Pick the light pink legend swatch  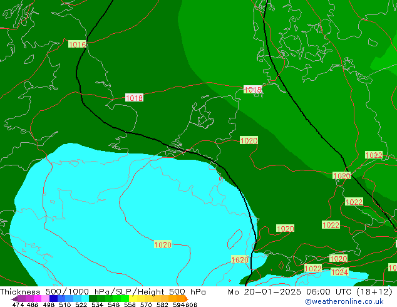pyautogui.click(x=45, y=298)
